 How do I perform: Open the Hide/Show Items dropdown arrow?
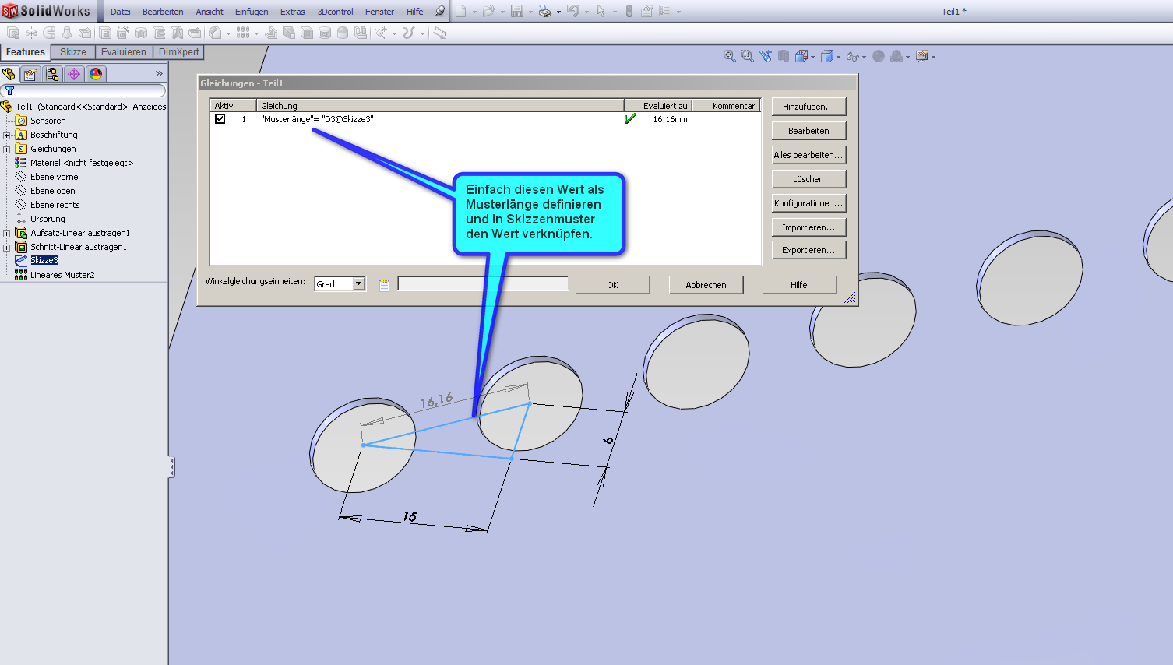click(x=864, y=57)
